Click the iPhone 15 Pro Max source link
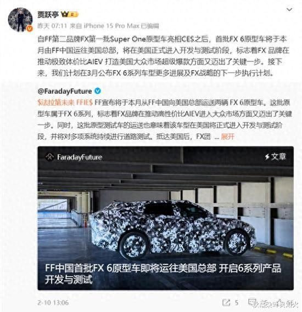The height and width of the screenshot is (312, 302). (x=111, y=26)
